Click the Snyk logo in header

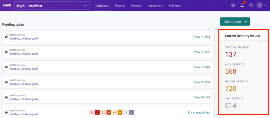click(7, 5)
